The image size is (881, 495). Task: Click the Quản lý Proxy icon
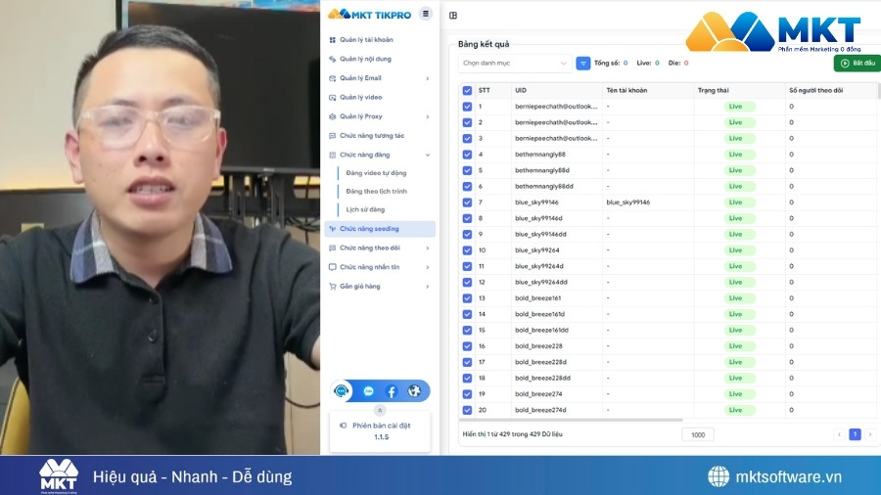click(x=332, y=116)
